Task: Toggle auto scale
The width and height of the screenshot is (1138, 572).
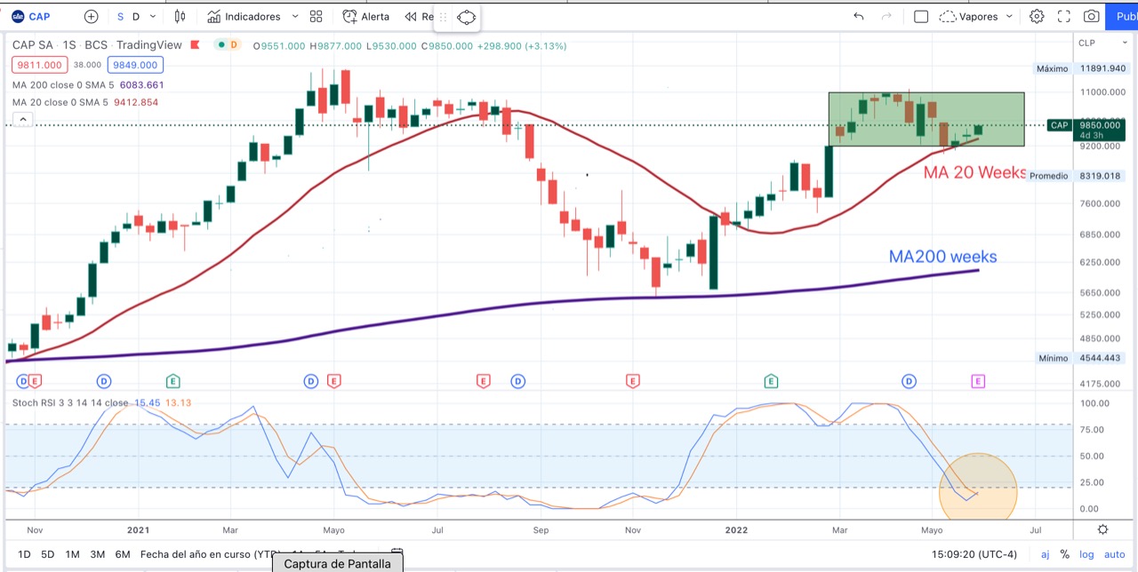Action: click(x=1116, y=554)
